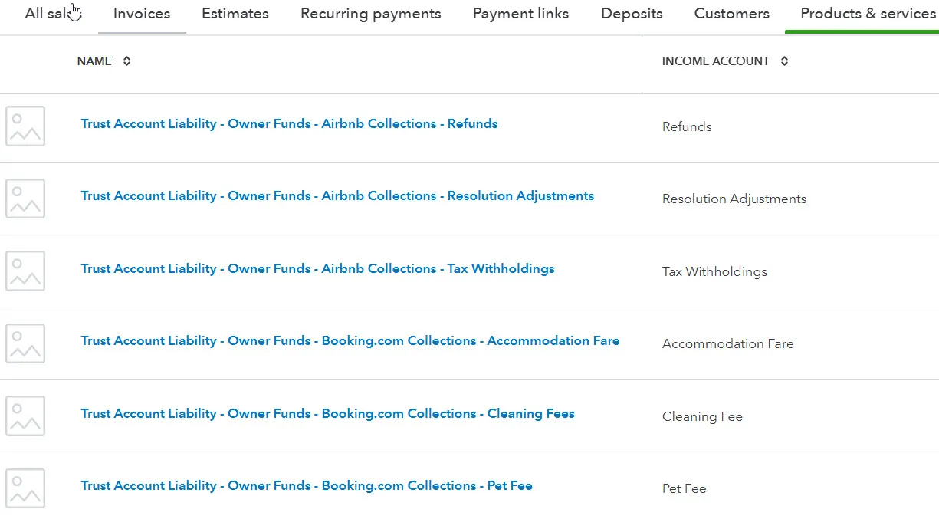Image resolution: width=939 pixels, height=519 pixels.
Task: Sort list by Name column arrows
Action: coord(126,61)
